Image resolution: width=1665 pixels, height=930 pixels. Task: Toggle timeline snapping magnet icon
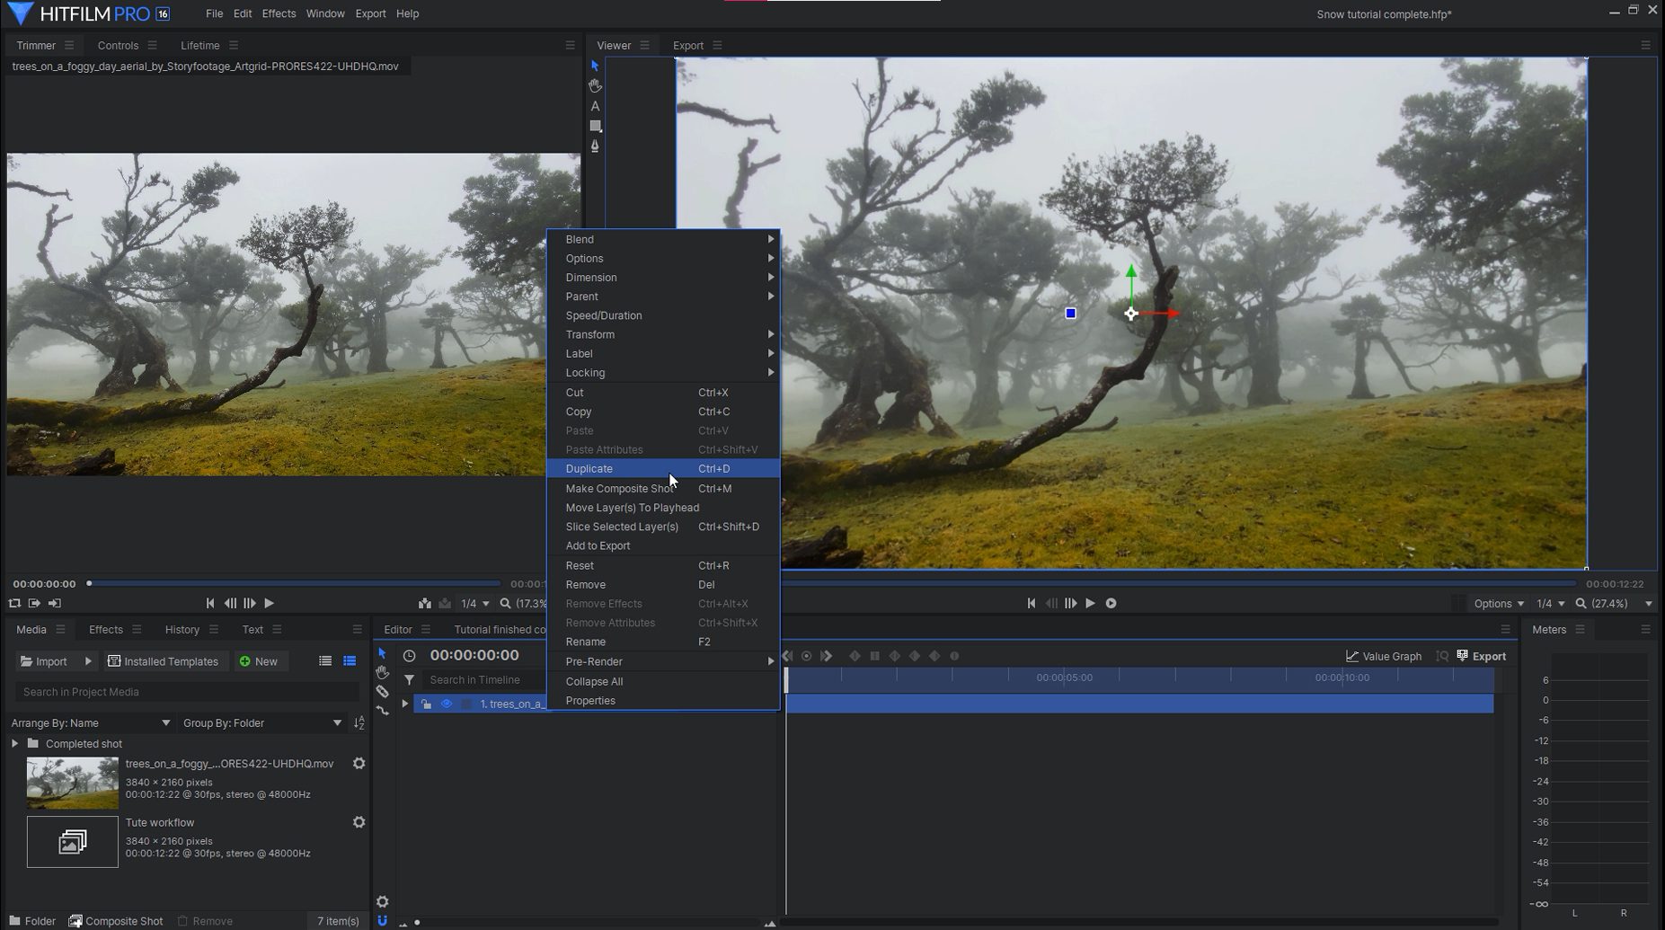pyautogui.click(x=382, y=920)
